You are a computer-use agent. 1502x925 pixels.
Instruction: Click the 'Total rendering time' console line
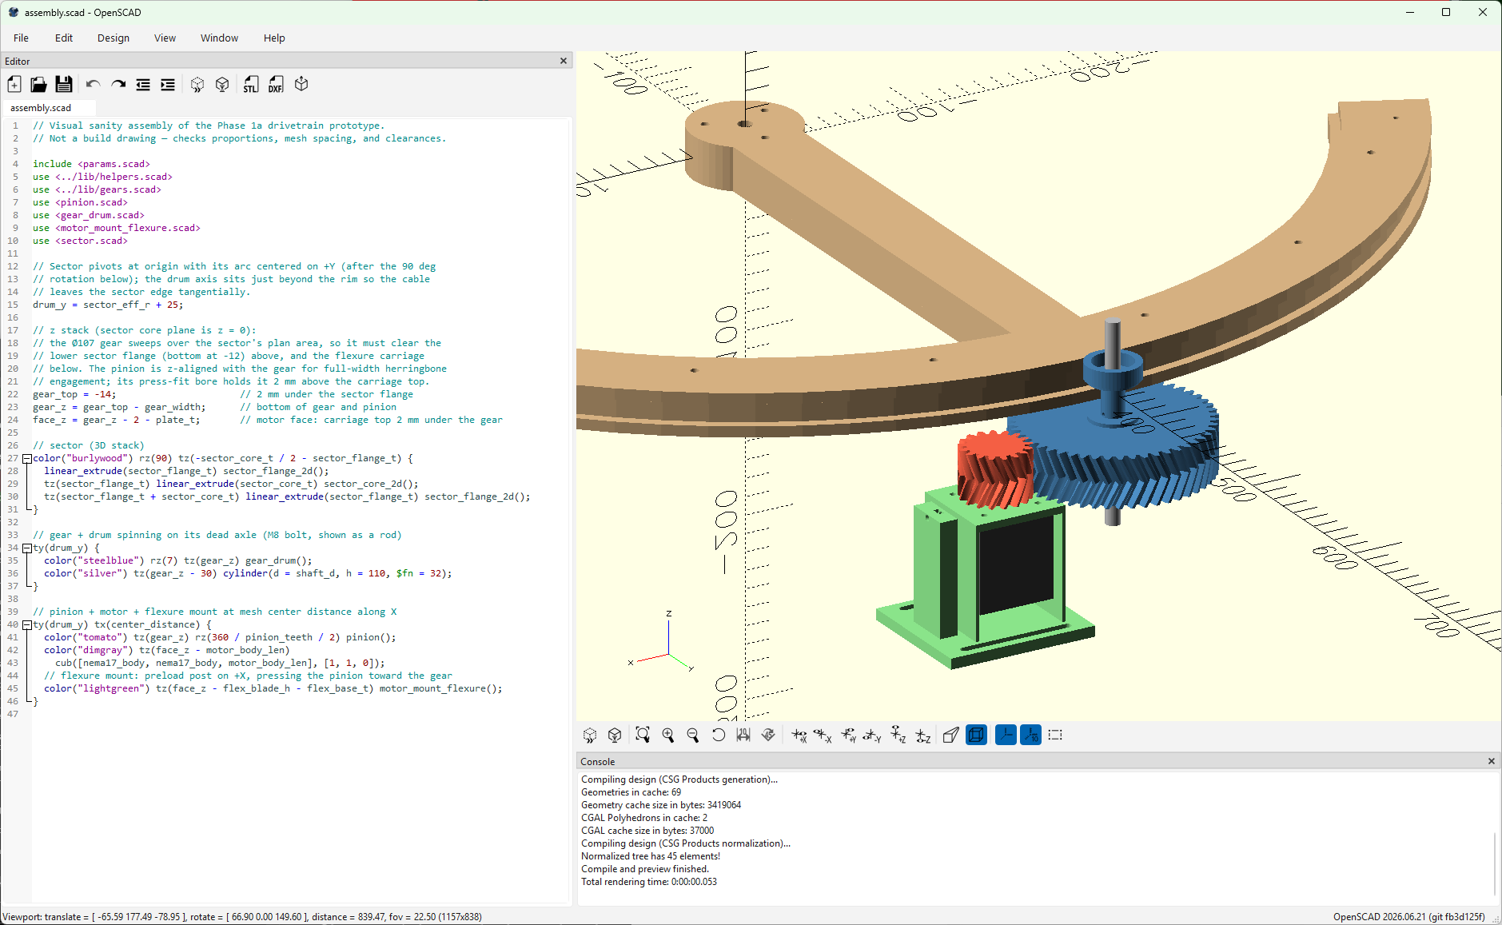(649, 882)
